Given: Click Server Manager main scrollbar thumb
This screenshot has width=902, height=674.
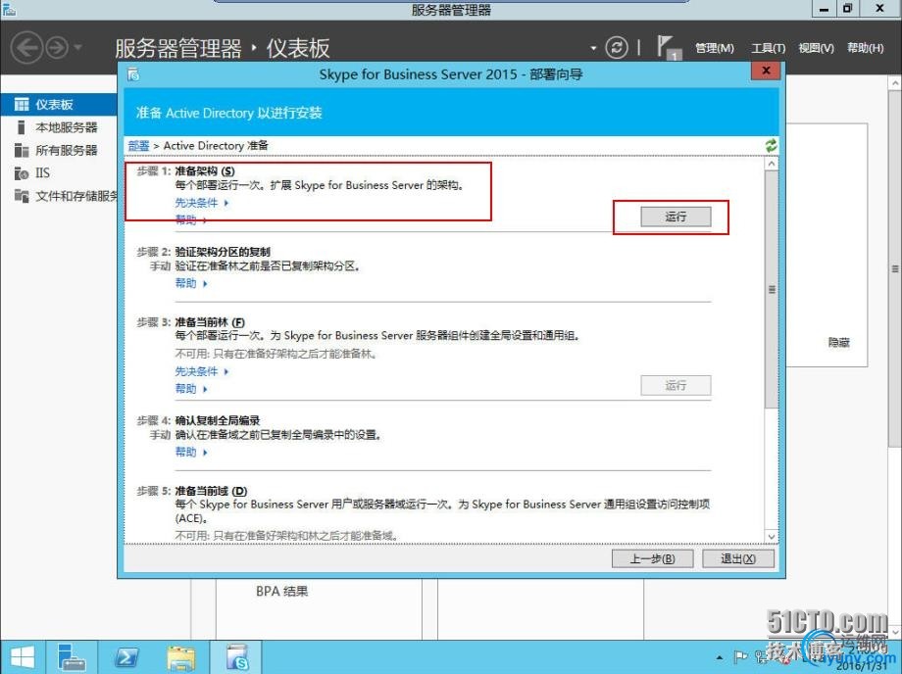Looking at the screenshot, I should [x=895, y=267].
